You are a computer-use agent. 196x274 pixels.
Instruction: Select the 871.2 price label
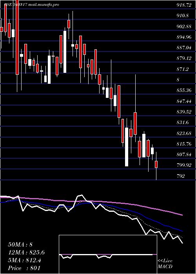[x=183, y=69]
